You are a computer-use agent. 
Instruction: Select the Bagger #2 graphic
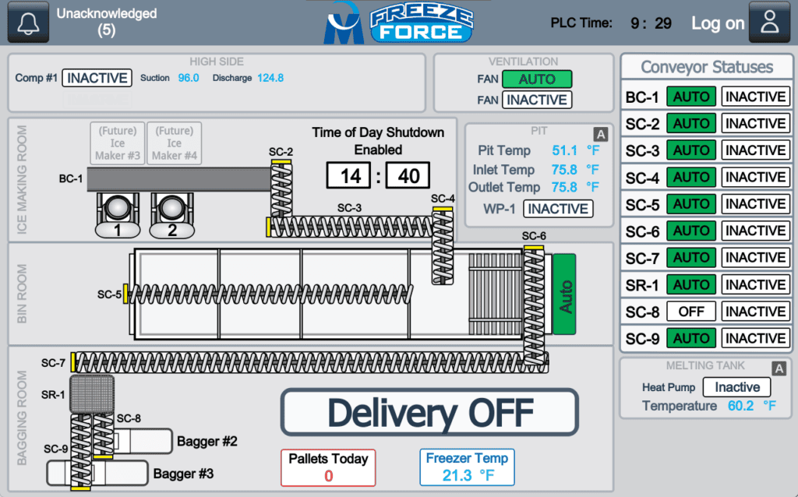click(143, 442)
